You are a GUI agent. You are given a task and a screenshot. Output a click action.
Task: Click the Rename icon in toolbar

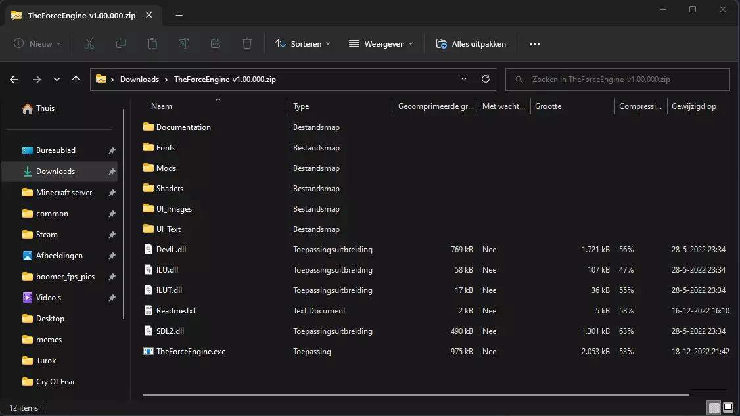(184, 43)
